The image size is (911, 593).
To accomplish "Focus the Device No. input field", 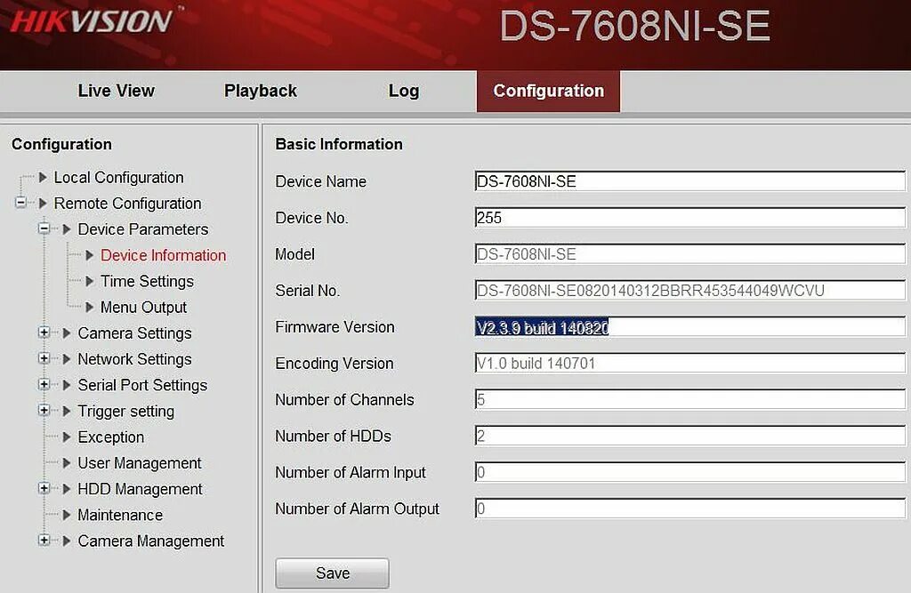I will point(689,218).
